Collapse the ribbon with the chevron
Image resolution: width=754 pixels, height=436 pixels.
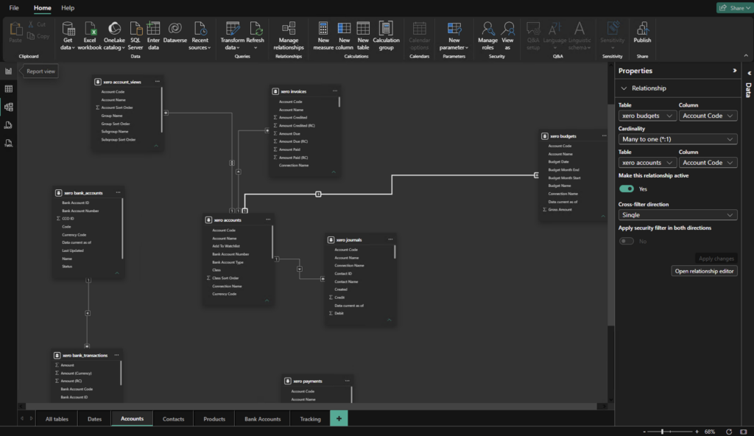pyautogui.click(x=746, y=56)
